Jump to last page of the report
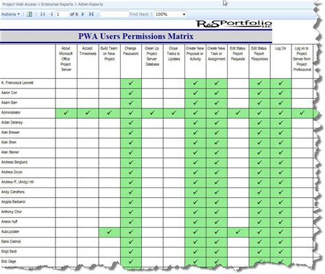Image resolution: width=325 pixels, height=274 pixels. [x=91, y=14]
